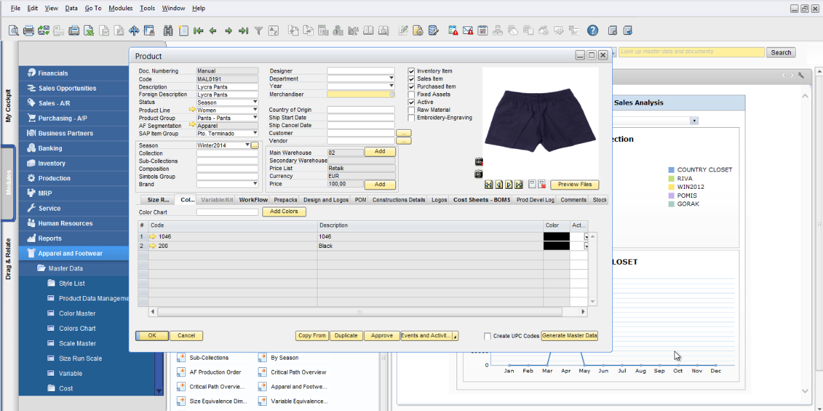Enable the Fixed Assets checkbox
This screenshot has height=411, width=823.
pos(411,94)
